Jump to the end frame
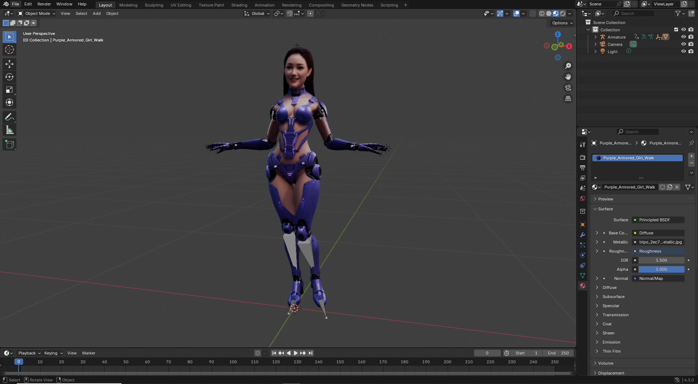The height and width of the screenshot is (384, 698). tap(310, 353)
